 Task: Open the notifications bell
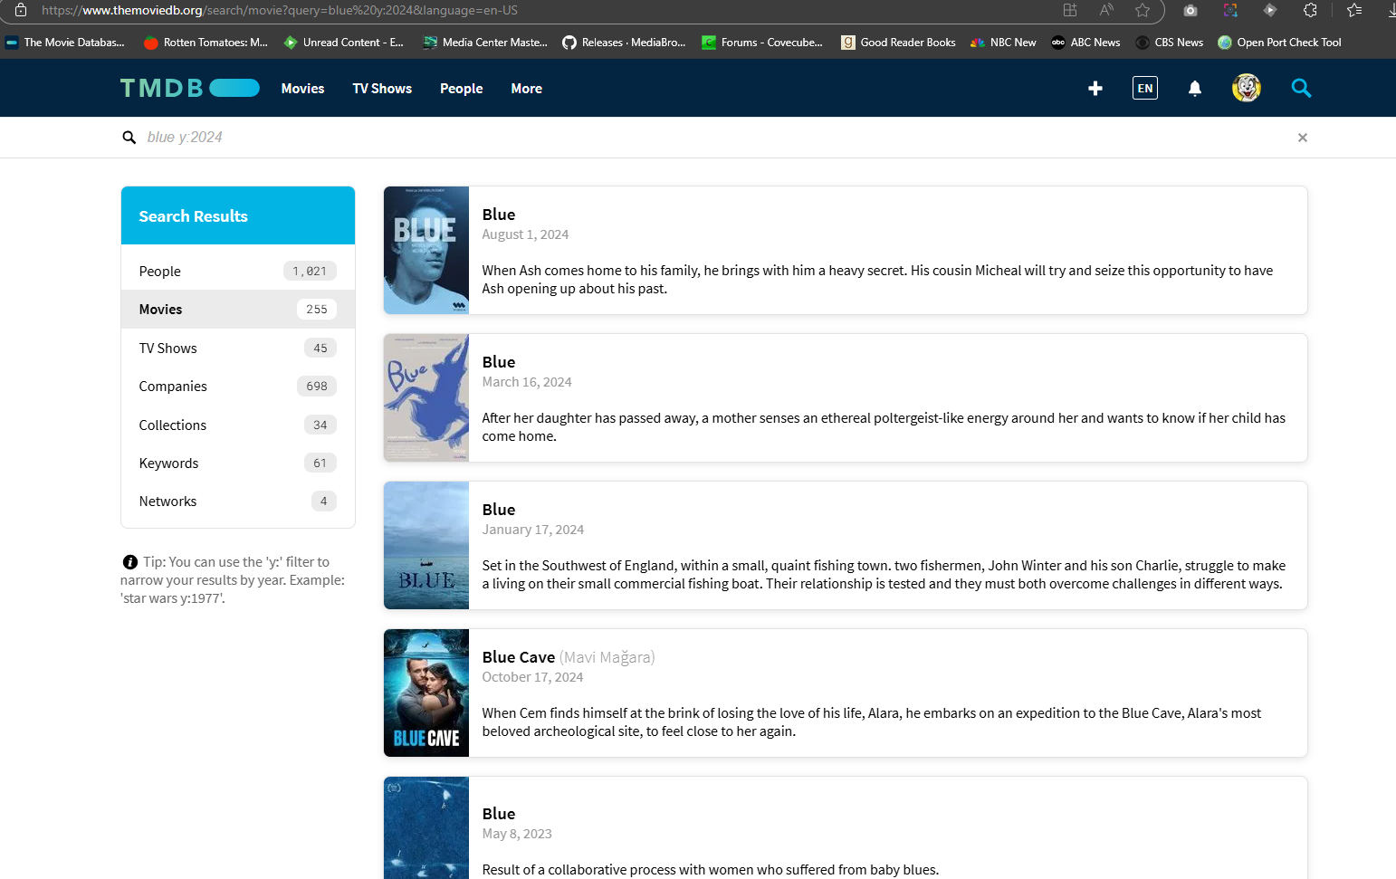[x=1194, y=88]
